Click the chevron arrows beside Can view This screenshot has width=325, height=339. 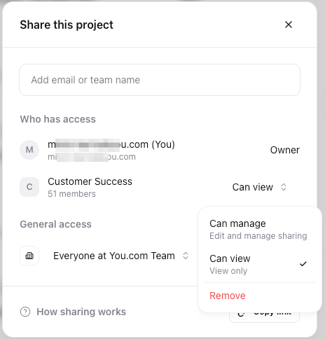[x=284, y=187]
